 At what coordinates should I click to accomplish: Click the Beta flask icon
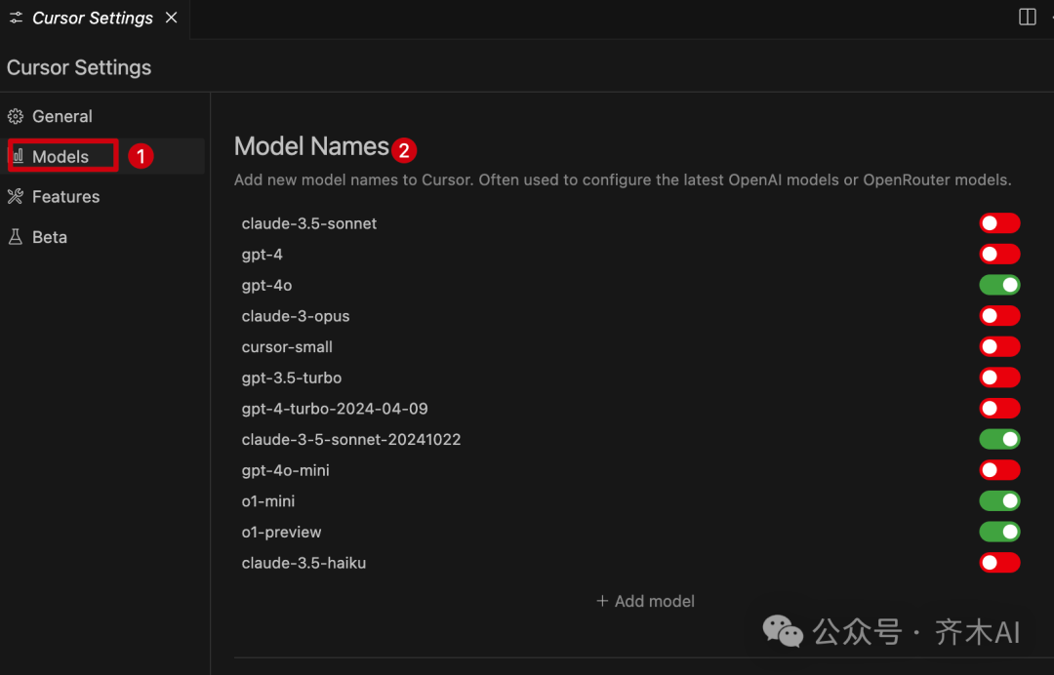16,237
